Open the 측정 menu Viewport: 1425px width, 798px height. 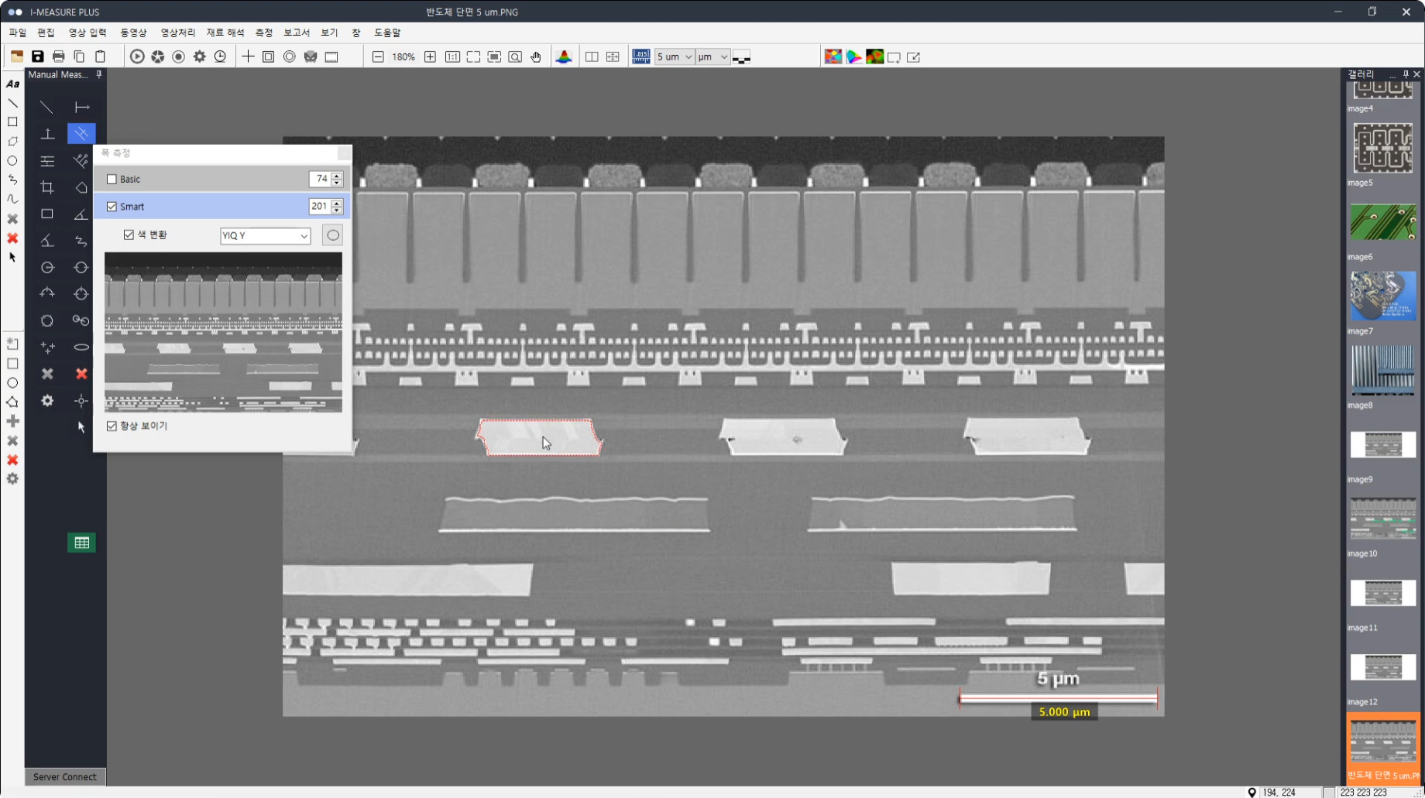[264, 33]
